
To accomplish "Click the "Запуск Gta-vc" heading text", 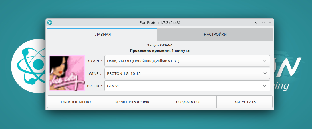I will [x=160, y=45].
